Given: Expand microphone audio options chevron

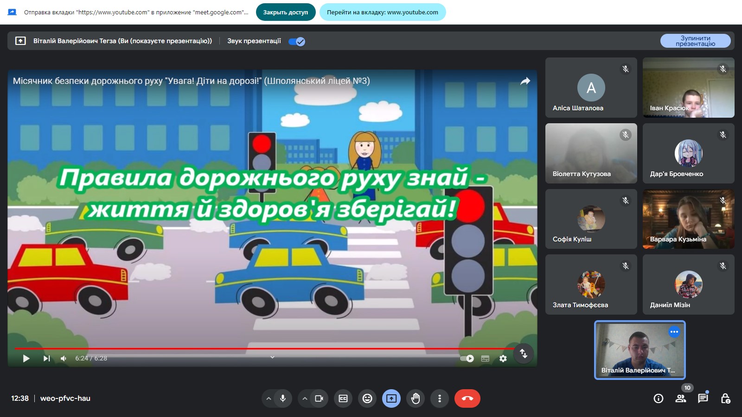Looking at the screenshot, I should click(x=269, y=398).
